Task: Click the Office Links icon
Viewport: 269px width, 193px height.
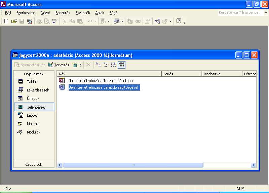Action: [103, 21]
